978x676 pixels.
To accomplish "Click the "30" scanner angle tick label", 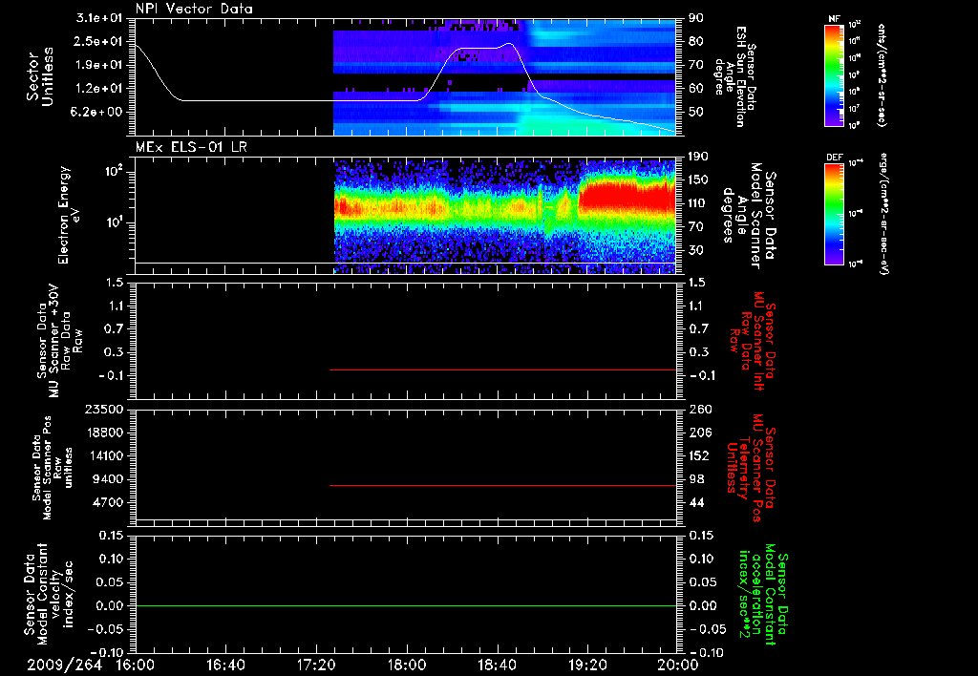I will (x=695, y=250).
